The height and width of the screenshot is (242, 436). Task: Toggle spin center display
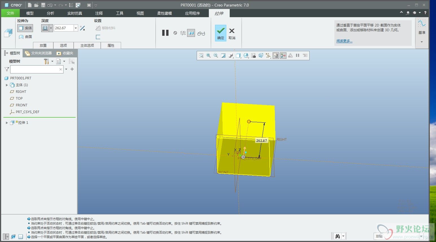[x=283, y=55]
